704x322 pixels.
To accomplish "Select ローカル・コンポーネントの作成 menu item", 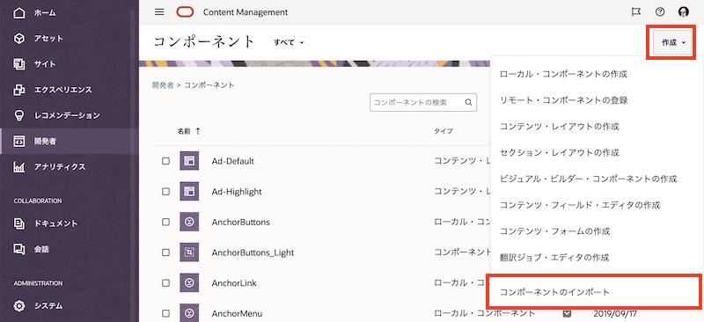I will [x=563, y=74].
